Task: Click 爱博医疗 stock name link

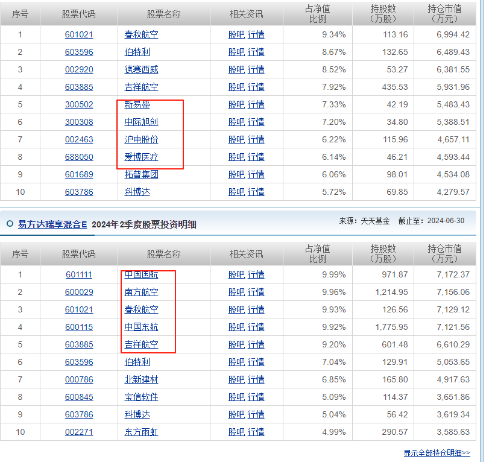Action: pos(141,157)
